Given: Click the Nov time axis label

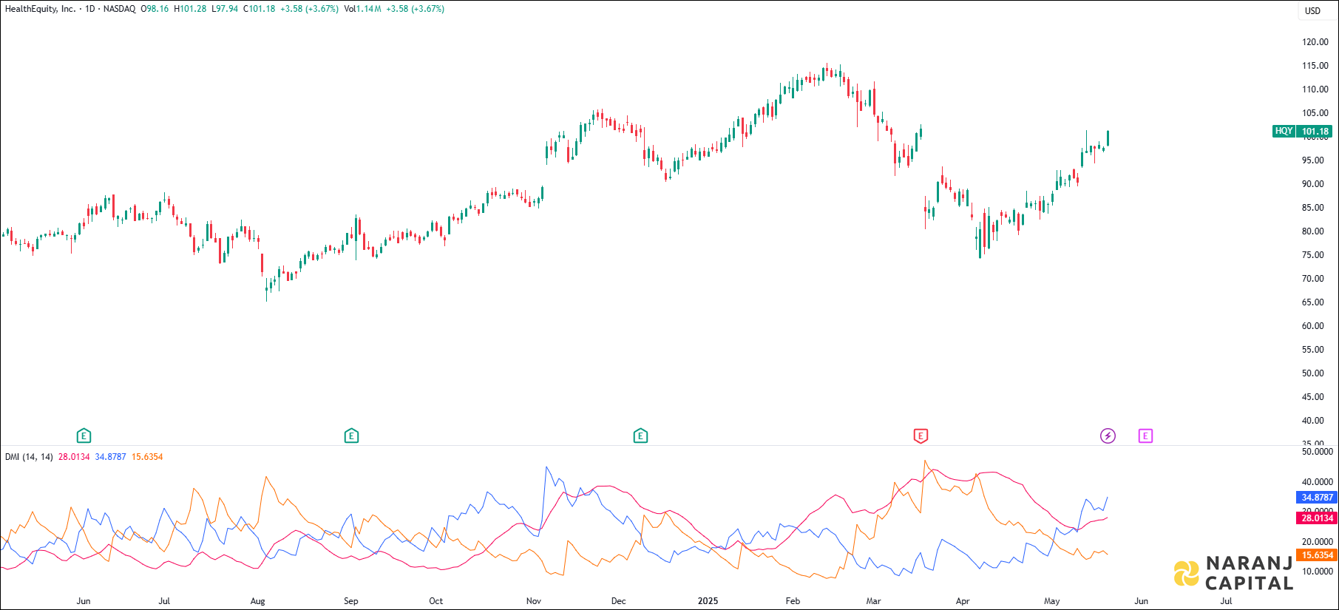Looking at the screenshot, I should (534, 601).
